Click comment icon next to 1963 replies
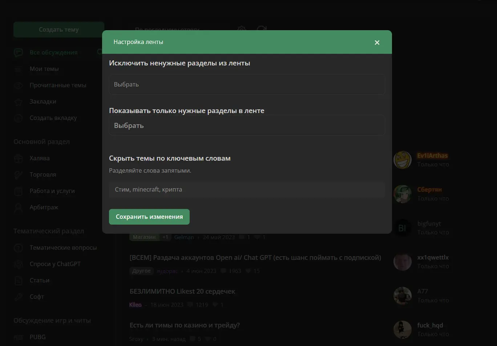497x346 pixels. 223,271
